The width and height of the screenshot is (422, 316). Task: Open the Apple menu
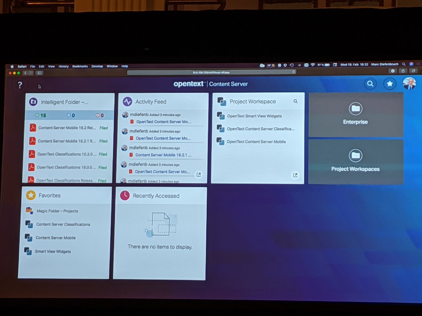pyautogui.click(x=12, y=66)
